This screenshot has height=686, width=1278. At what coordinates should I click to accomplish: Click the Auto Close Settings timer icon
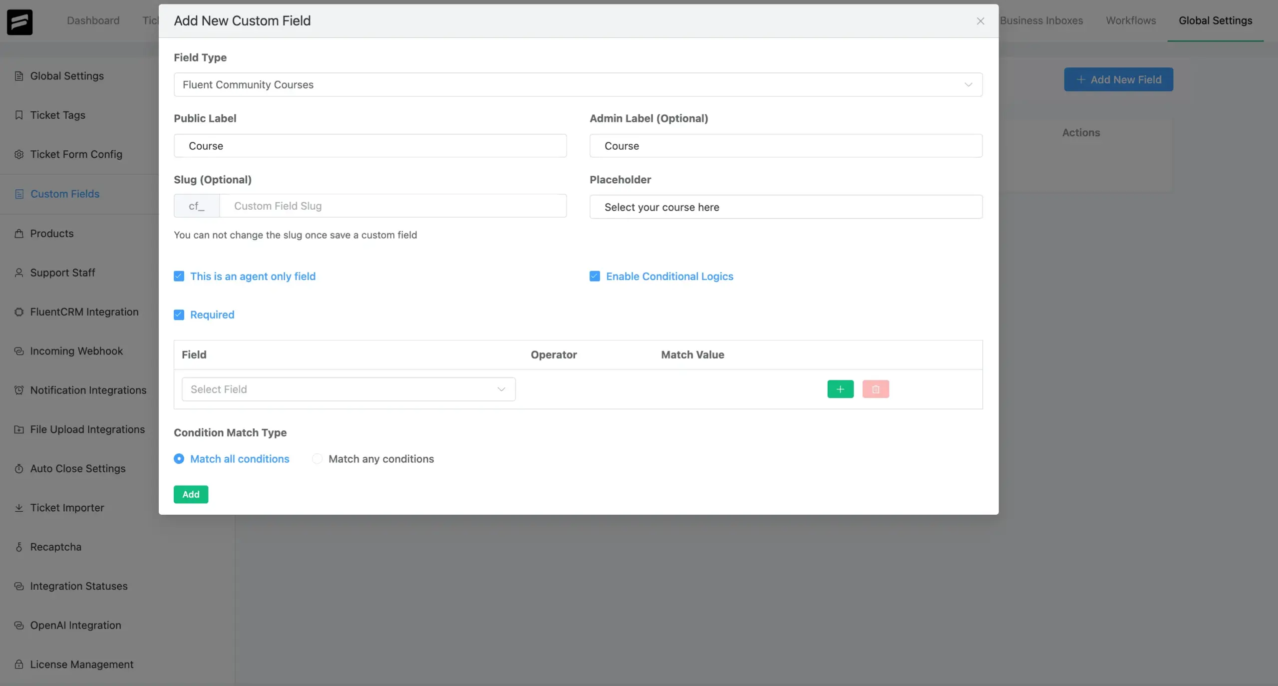(19, 468)
